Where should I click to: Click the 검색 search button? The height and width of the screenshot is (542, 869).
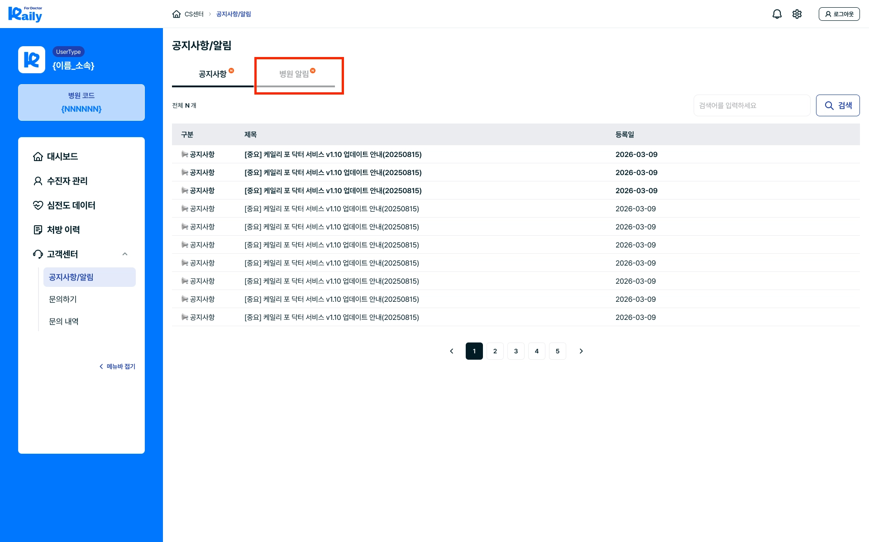pos(837,105)
